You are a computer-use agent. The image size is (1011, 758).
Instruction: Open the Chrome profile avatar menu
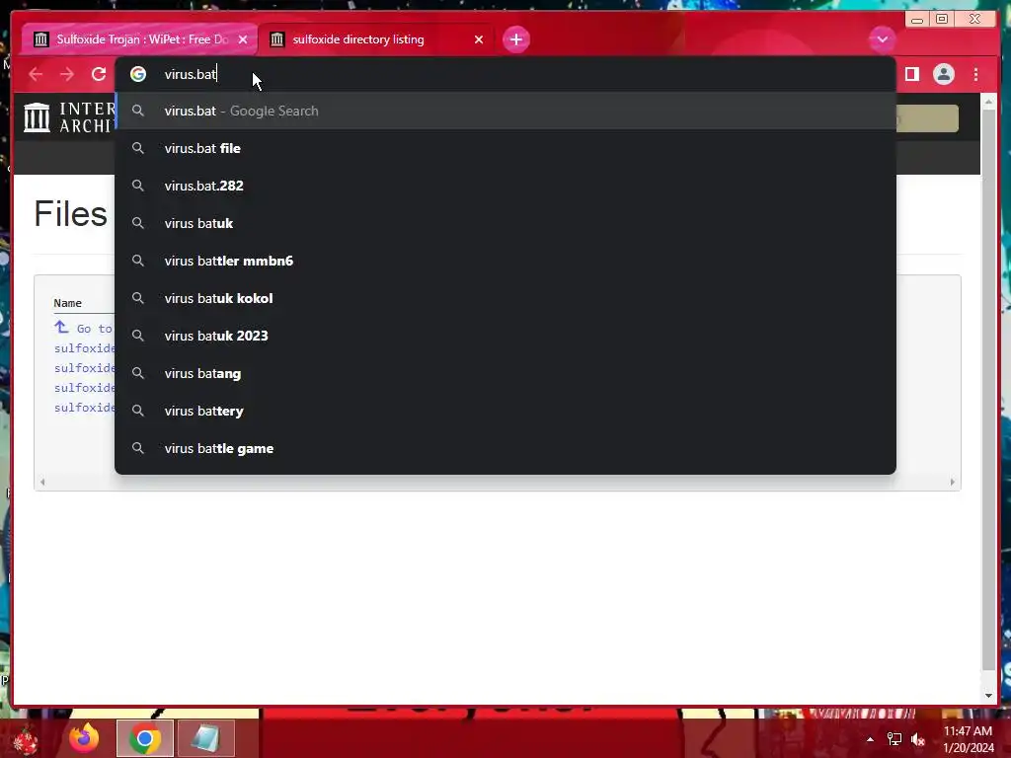(x=943, y=74)
